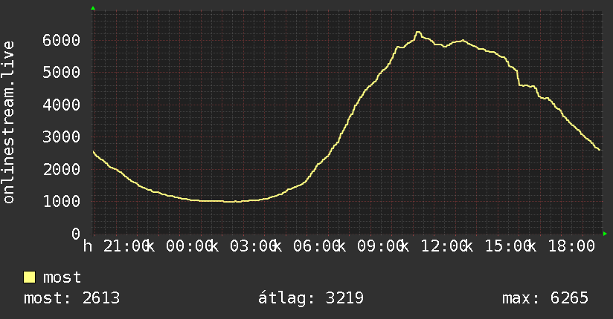Click the yellow 'most' legend swatch
Image resolution: width=613 pixels, height=319 pixels.
[x=29, y=277]
